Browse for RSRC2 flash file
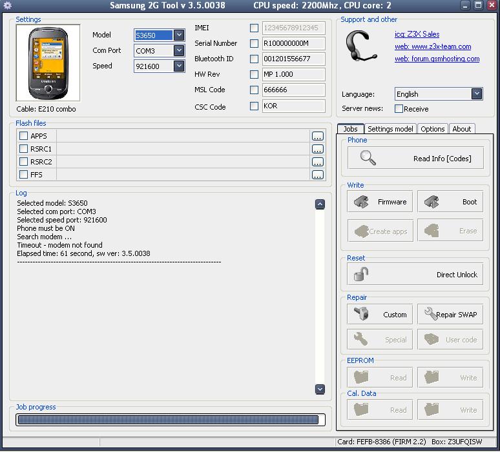500x452 pixels. coord(318,162)
